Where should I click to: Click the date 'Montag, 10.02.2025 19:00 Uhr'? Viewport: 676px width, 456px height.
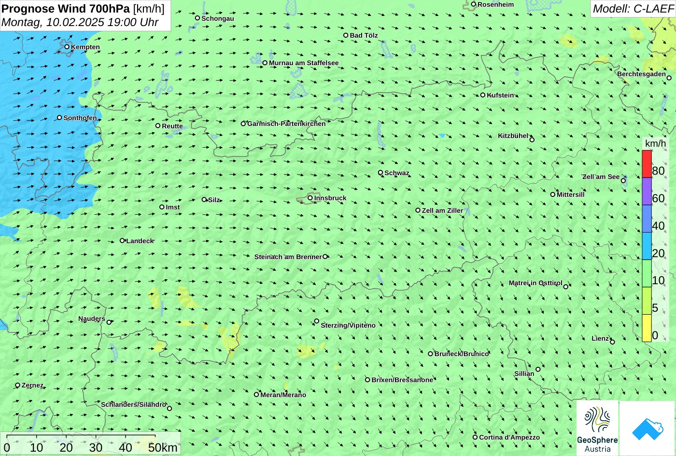coord(80,22)
